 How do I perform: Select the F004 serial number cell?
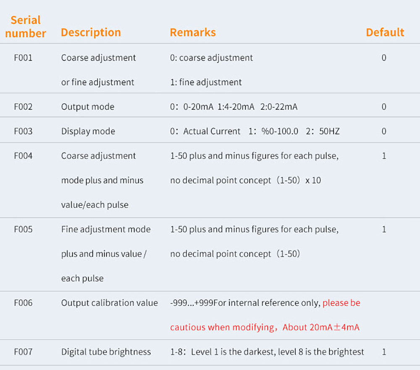(x=23, y=156)
